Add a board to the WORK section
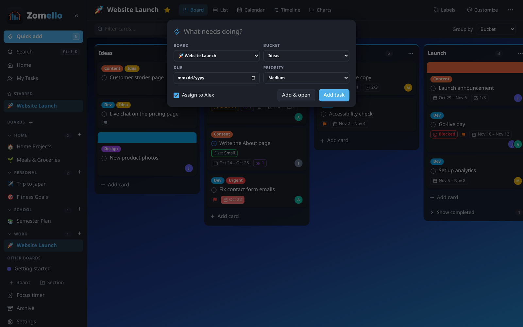The width and height of the screenshot is (523, 327). point(79,233)
